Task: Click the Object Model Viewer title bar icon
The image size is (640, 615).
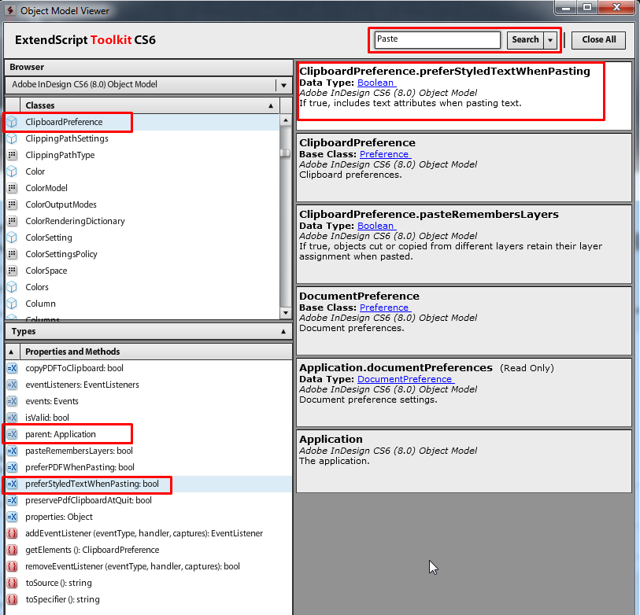Action: pyautogui.click(x=10, y=10)
